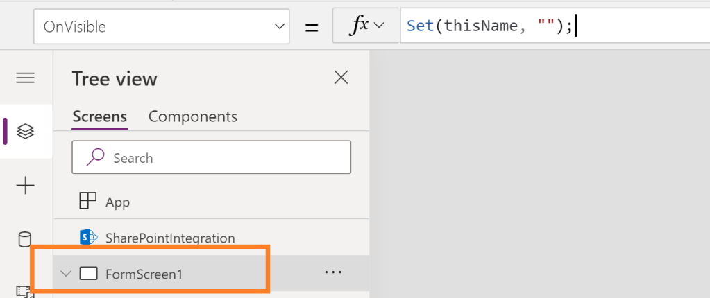The width and height of the screenshot is (710, 298).
Task: Close the Tree view panel
Action: pyautogui.click(x=341, y=78)
